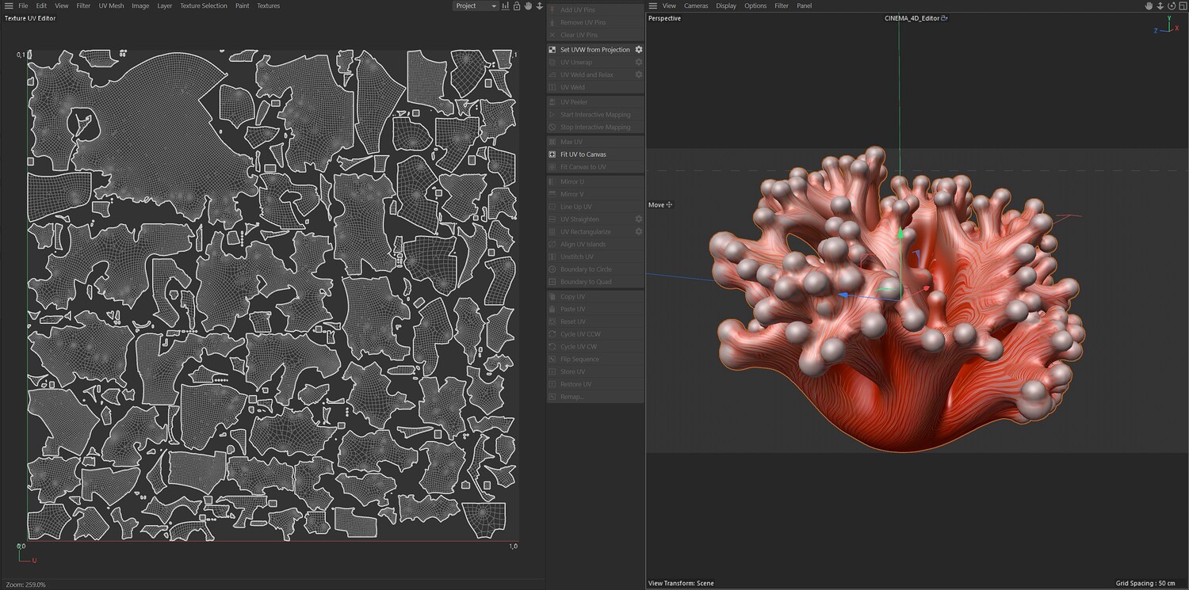Click Fit UV to Canvas
This screenshot has width=1189, height=590.
595,154
